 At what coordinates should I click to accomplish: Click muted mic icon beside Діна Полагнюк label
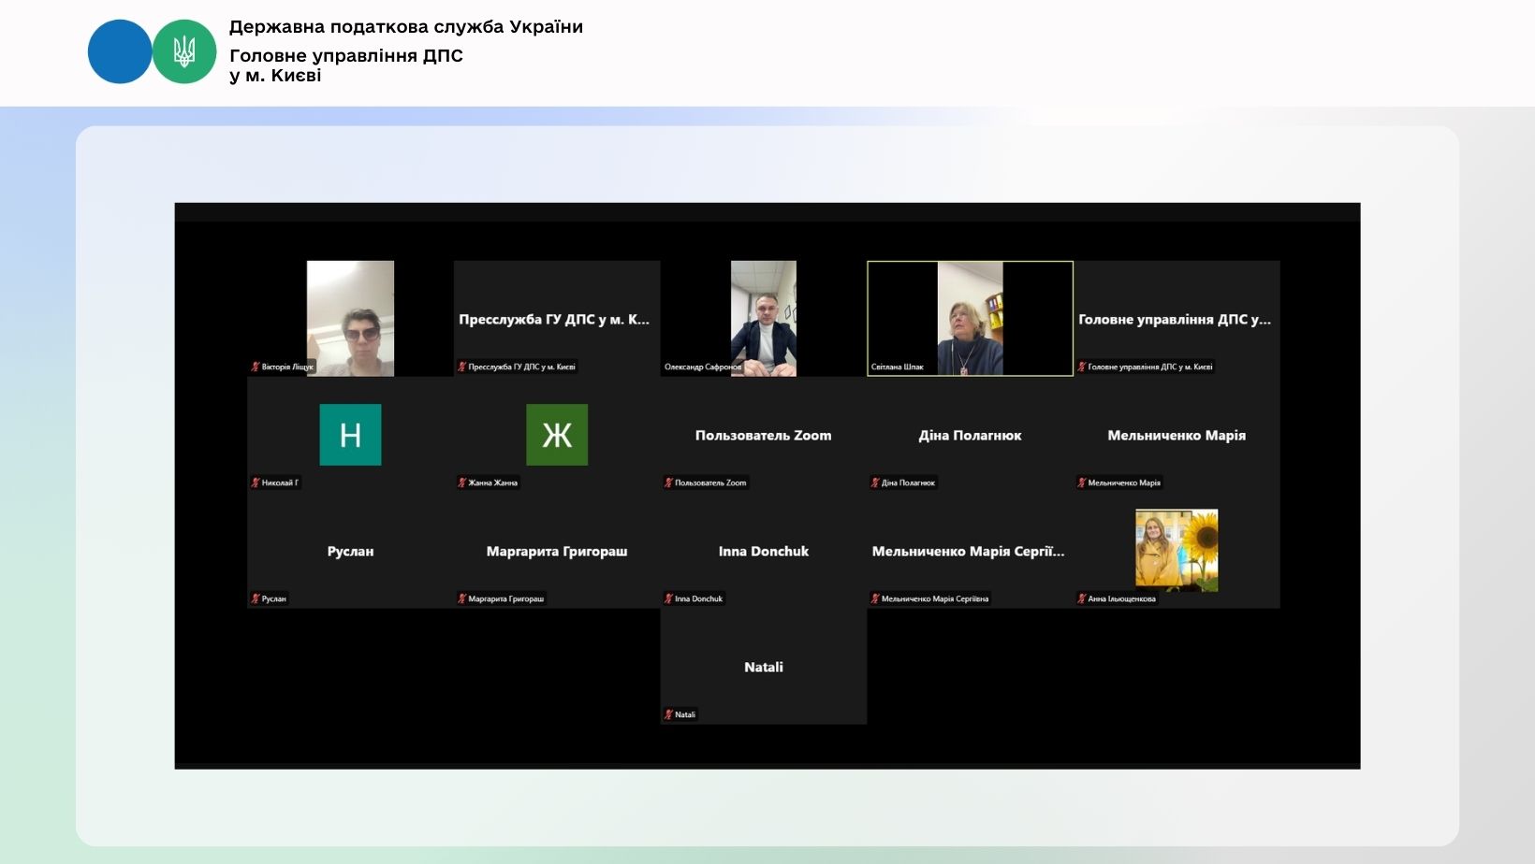coord(875,482)
